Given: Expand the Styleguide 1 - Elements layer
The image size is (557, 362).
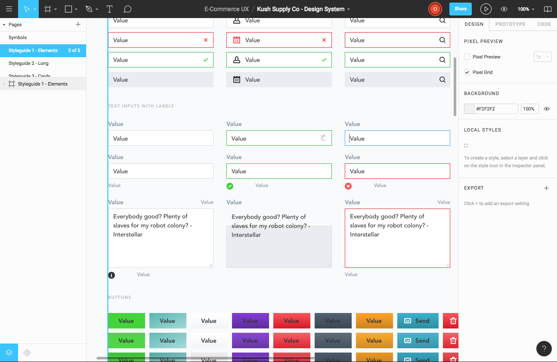Looking at the screenshot, I should pyautogui.click(x=4, y=84).
